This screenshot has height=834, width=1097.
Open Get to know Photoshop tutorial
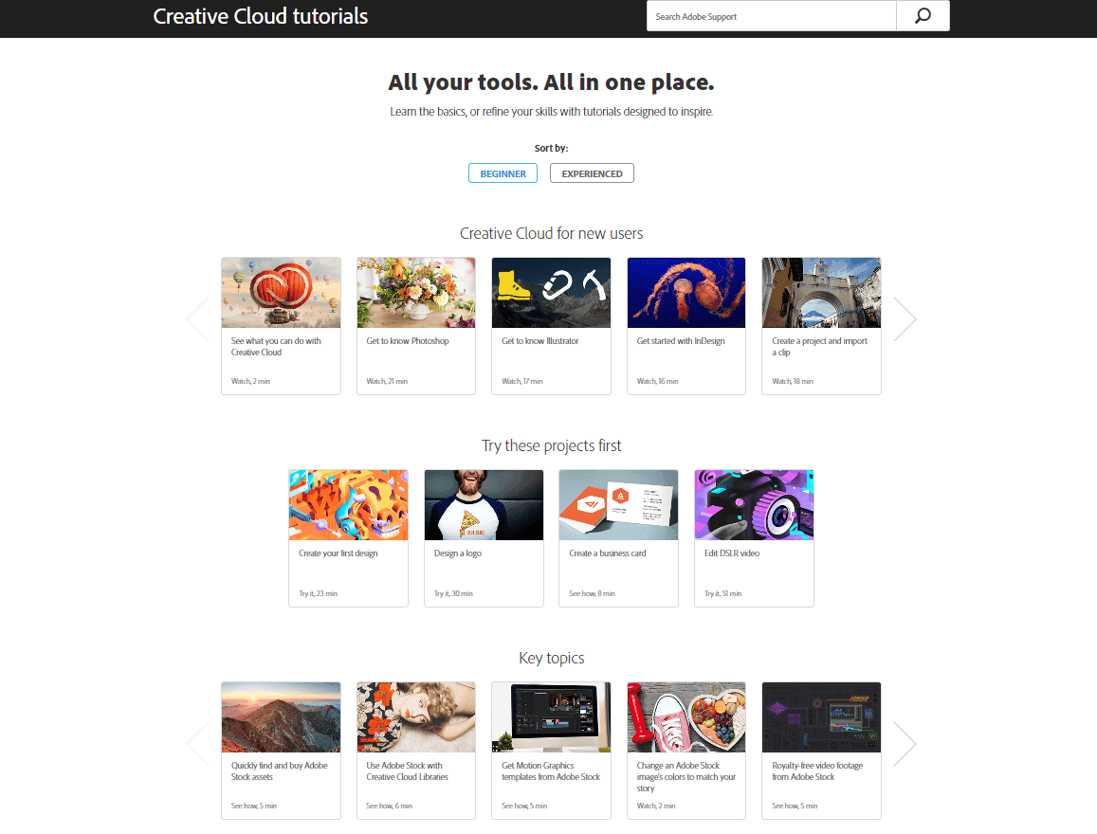click(416, 326)
